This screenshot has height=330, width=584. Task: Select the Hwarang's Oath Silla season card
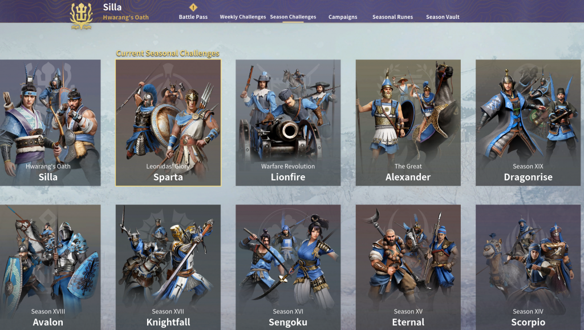tap(50, 123)
